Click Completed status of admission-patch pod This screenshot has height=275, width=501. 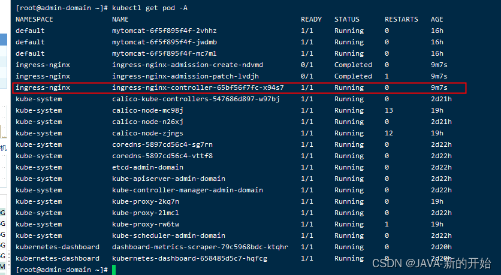pyautogui.click(x=353, y=76)
